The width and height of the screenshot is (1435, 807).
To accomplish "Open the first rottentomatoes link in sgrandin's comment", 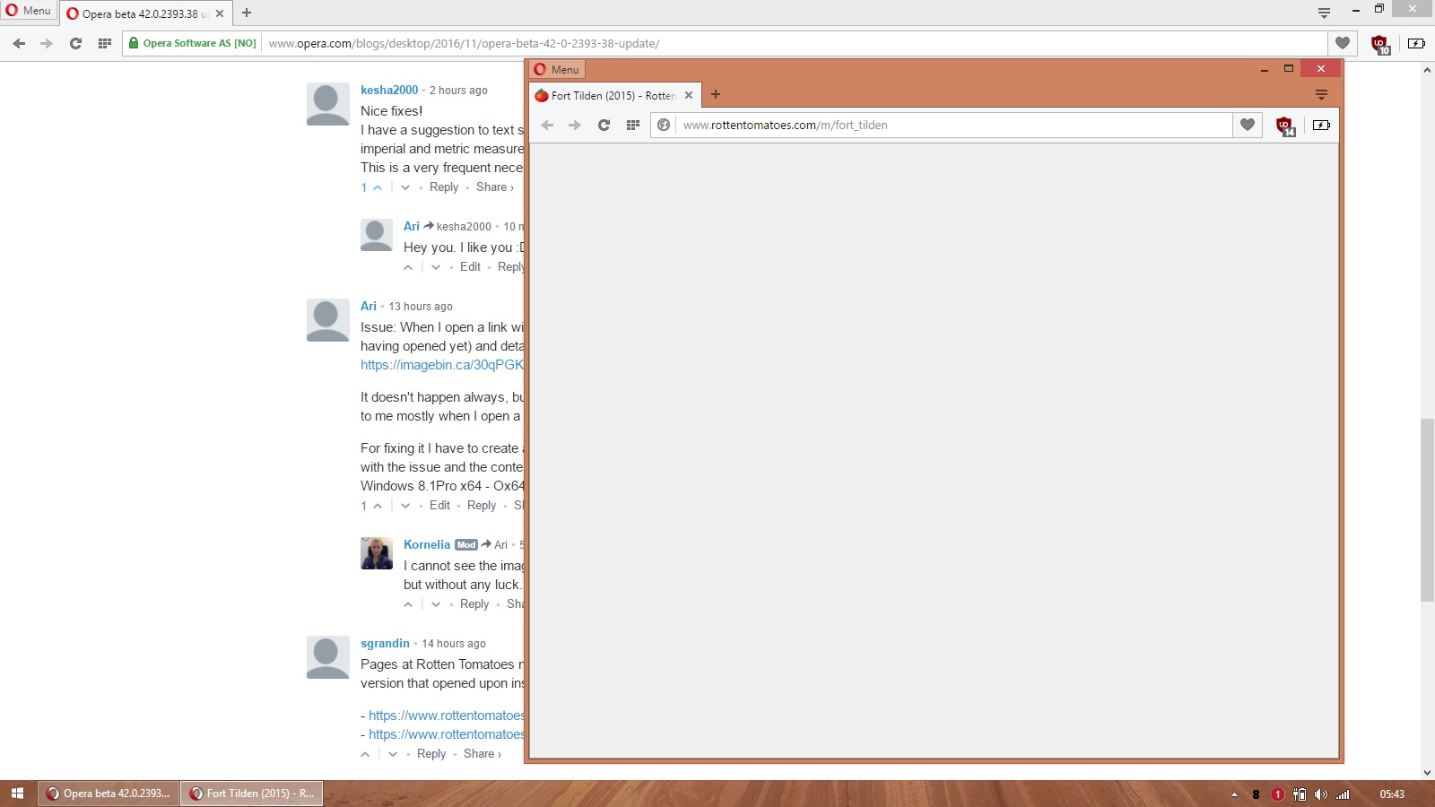I will pos(447,716).
